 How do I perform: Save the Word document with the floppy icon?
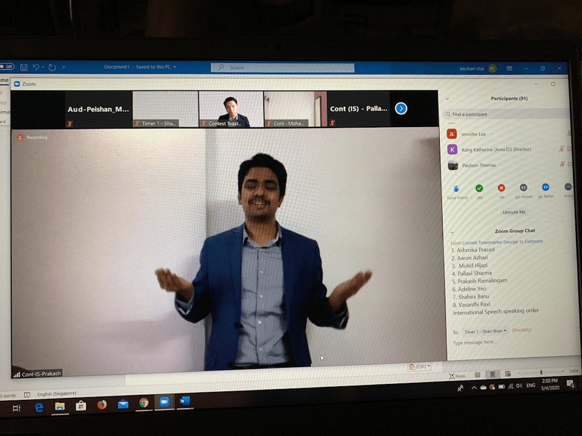23,67
